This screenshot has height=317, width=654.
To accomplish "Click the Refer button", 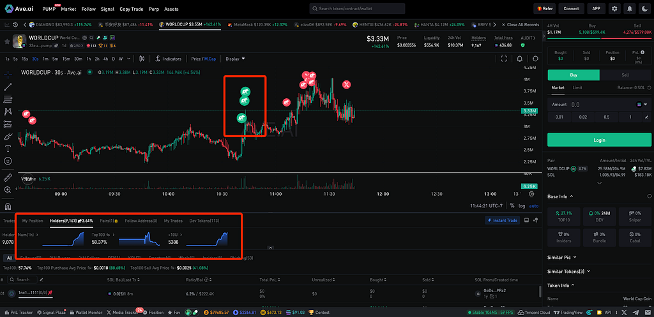I will point(545,8).
